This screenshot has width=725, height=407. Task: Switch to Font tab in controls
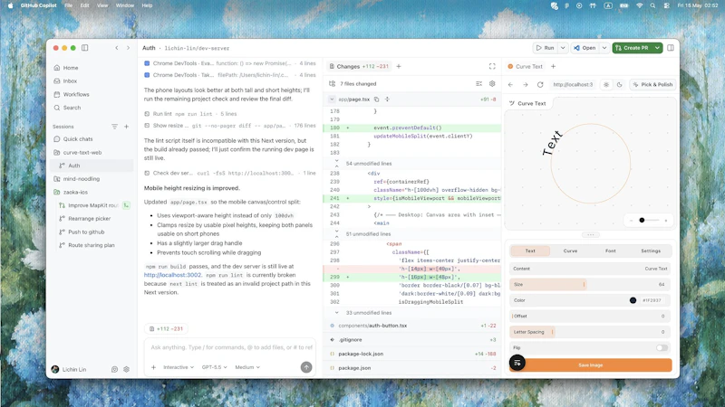pos(610,251)
